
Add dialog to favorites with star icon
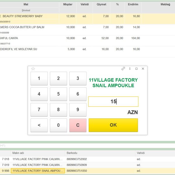[33, 69]
